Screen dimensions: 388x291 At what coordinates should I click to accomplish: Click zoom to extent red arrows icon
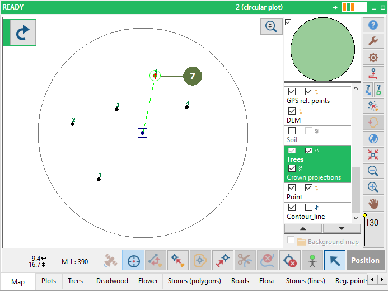click(373, 155)
